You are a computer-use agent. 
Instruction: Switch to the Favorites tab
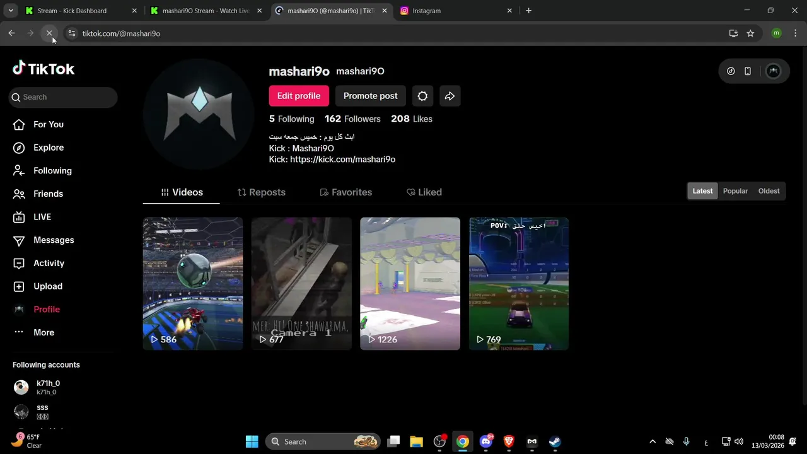(345, 192)
